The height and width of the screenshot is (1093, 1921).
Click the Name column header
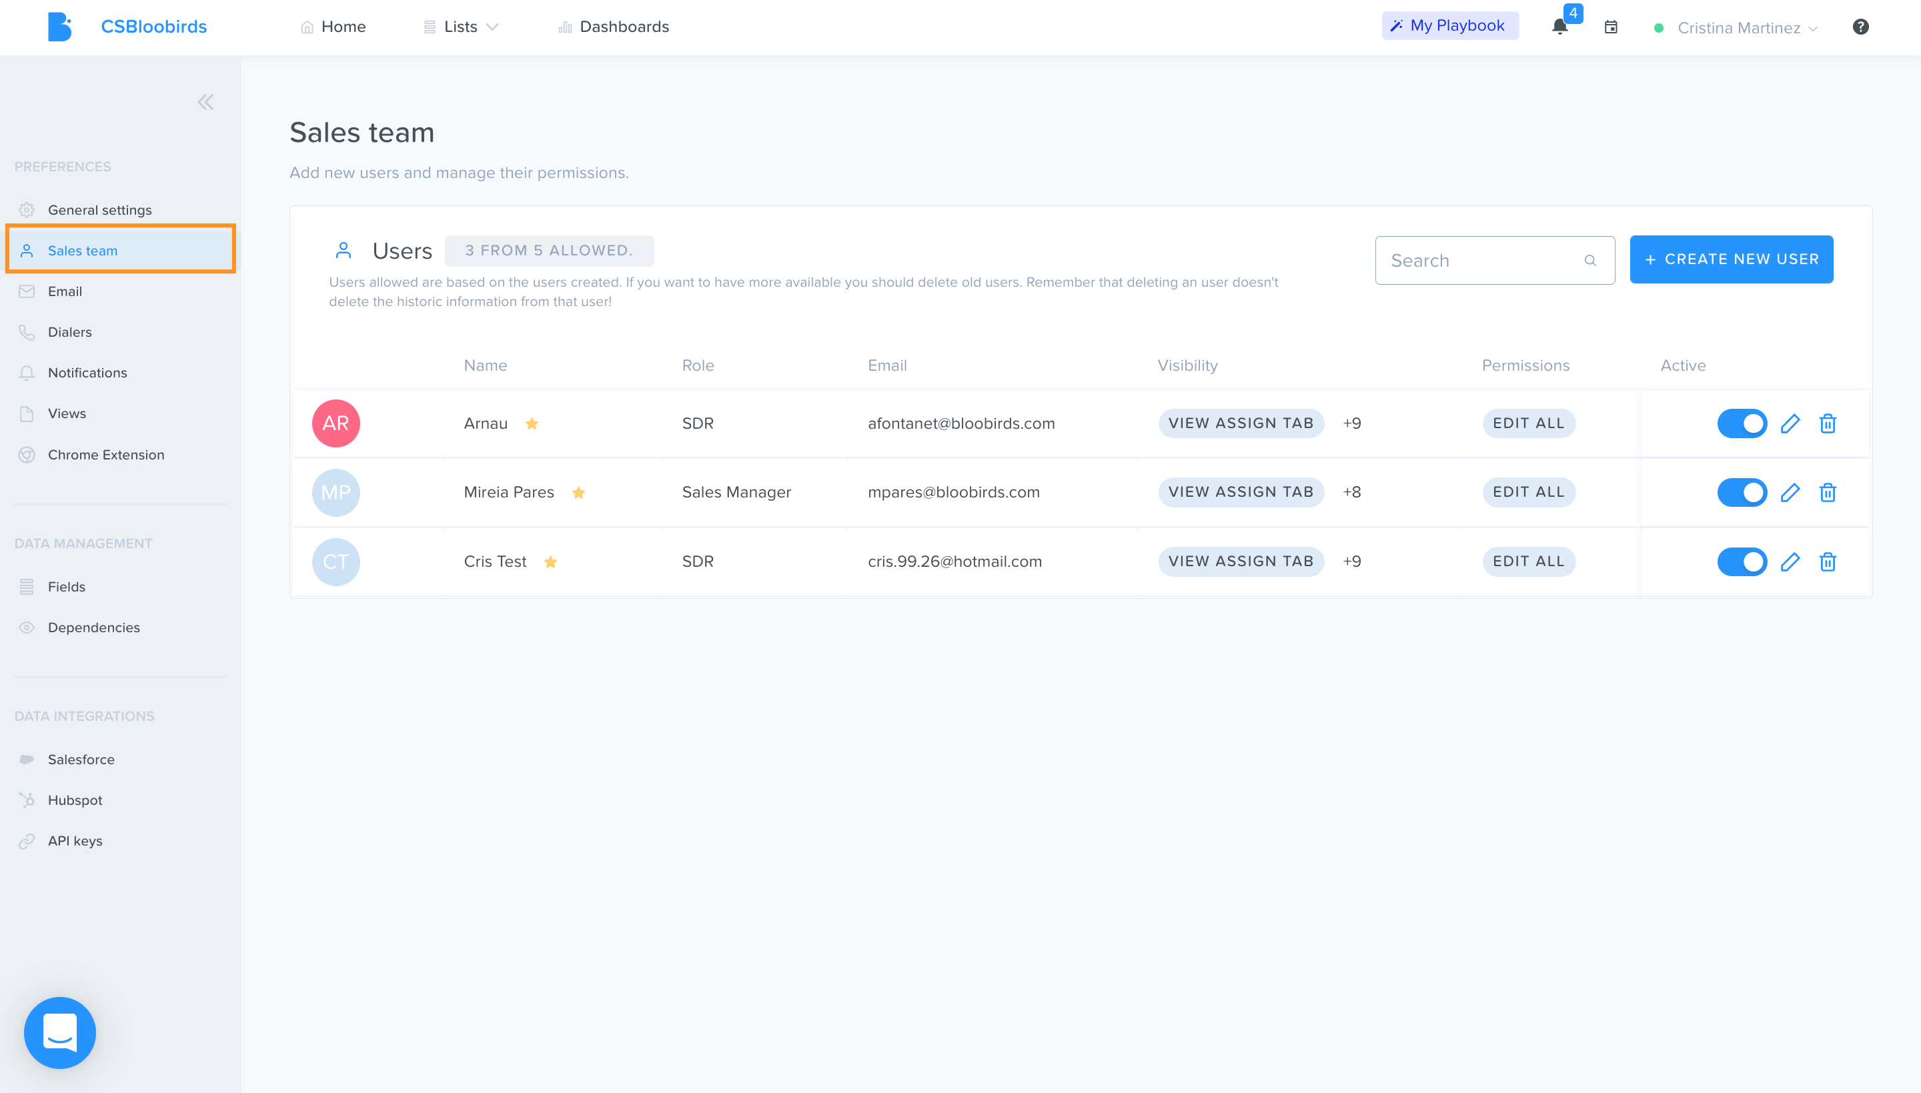pyautogui.click(x=485, y=365)
